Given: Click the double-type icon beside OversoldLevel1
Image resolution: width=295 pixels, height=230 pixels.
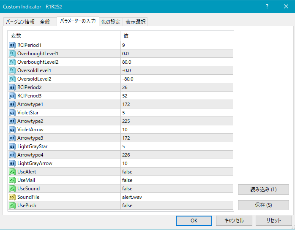Looking at the screenshot, I should pyautogui.click(x=12, y=70).
